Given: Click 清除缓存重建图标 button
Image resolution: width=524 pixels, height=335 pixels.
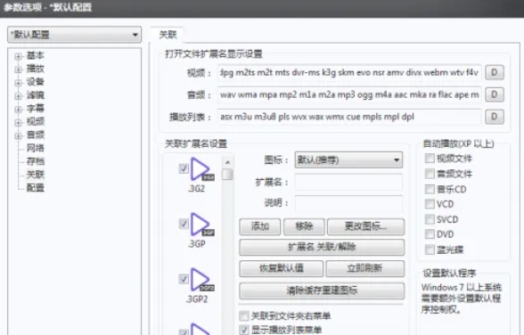Looking at the screenshot, I should click(x=322, y=290).
